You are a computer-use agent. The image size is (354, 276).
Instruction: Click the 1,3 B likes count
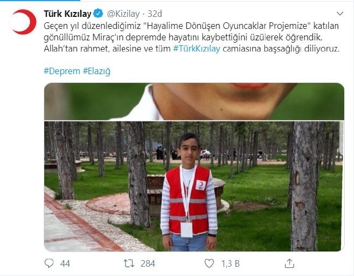[231, 263]
